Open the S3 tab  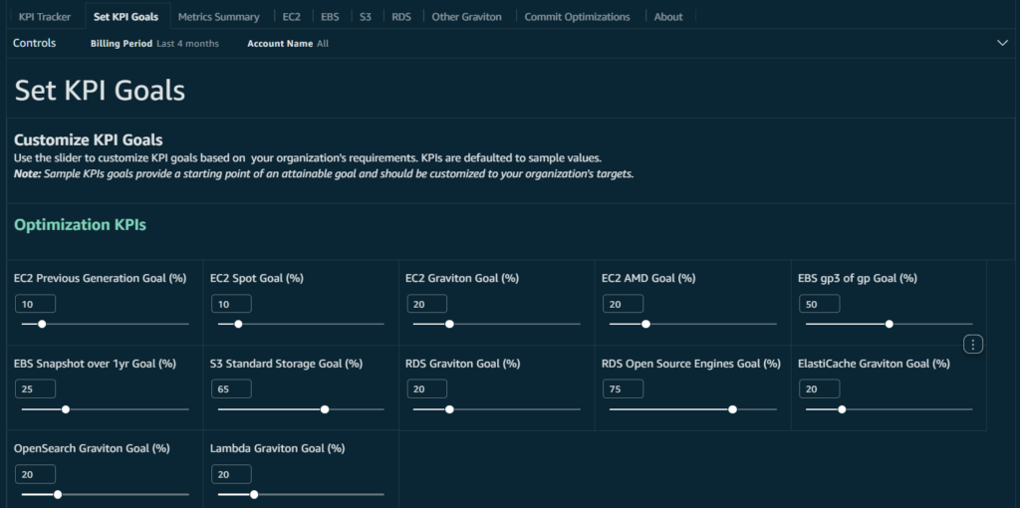pyautogui.click(x=366, y=17)
